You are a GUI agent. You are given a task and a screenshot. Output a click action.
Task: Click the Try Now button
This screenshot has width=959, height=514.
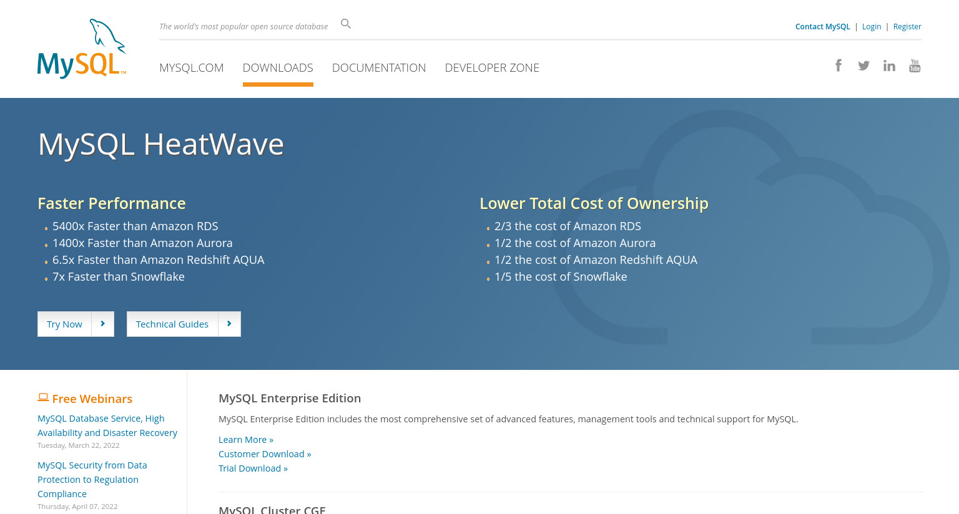click(x=76, y=324)
